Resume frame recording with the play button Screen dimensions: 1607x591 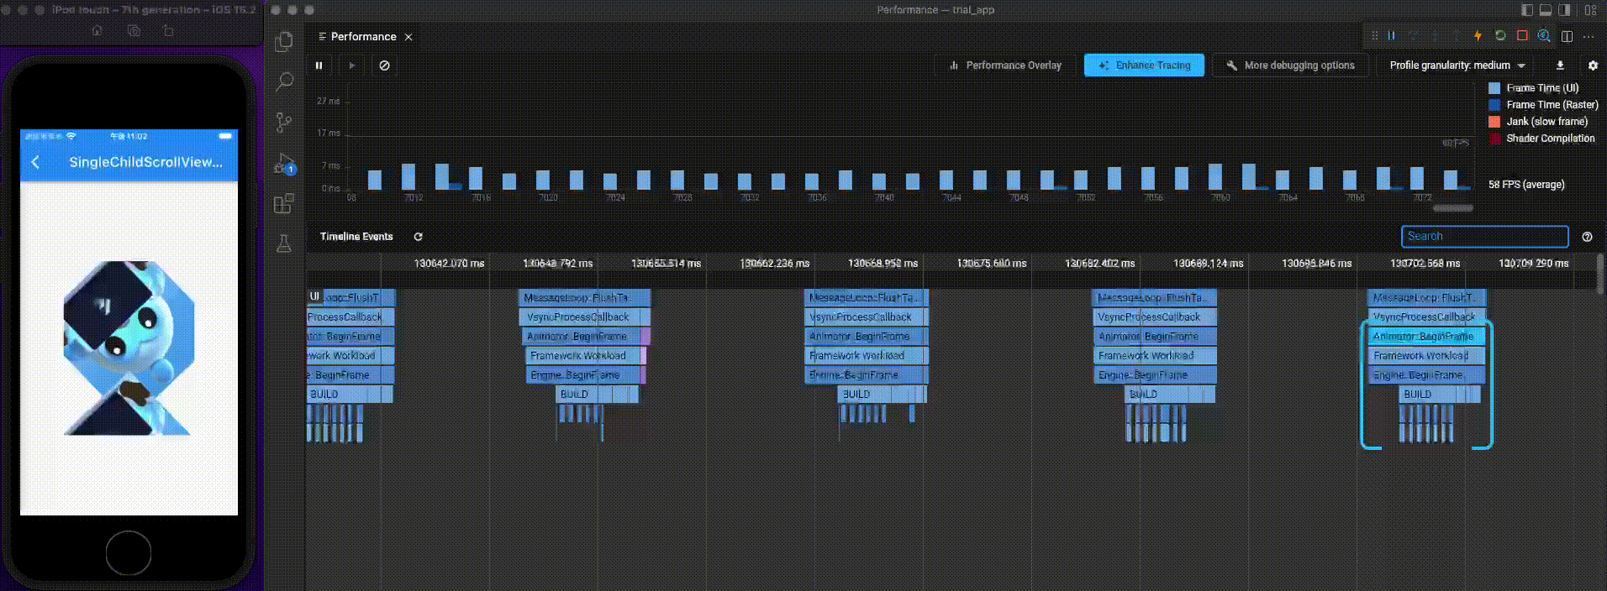point(352,65)
